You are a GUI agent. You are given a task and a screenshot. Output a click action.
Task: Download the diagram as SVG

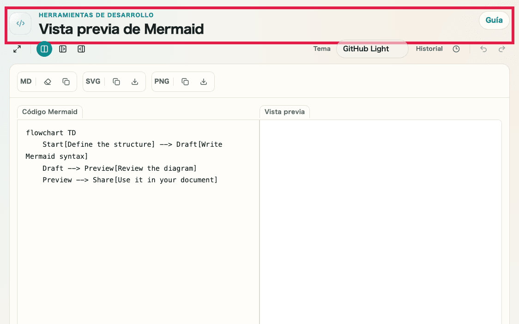(x=134, y=81)
